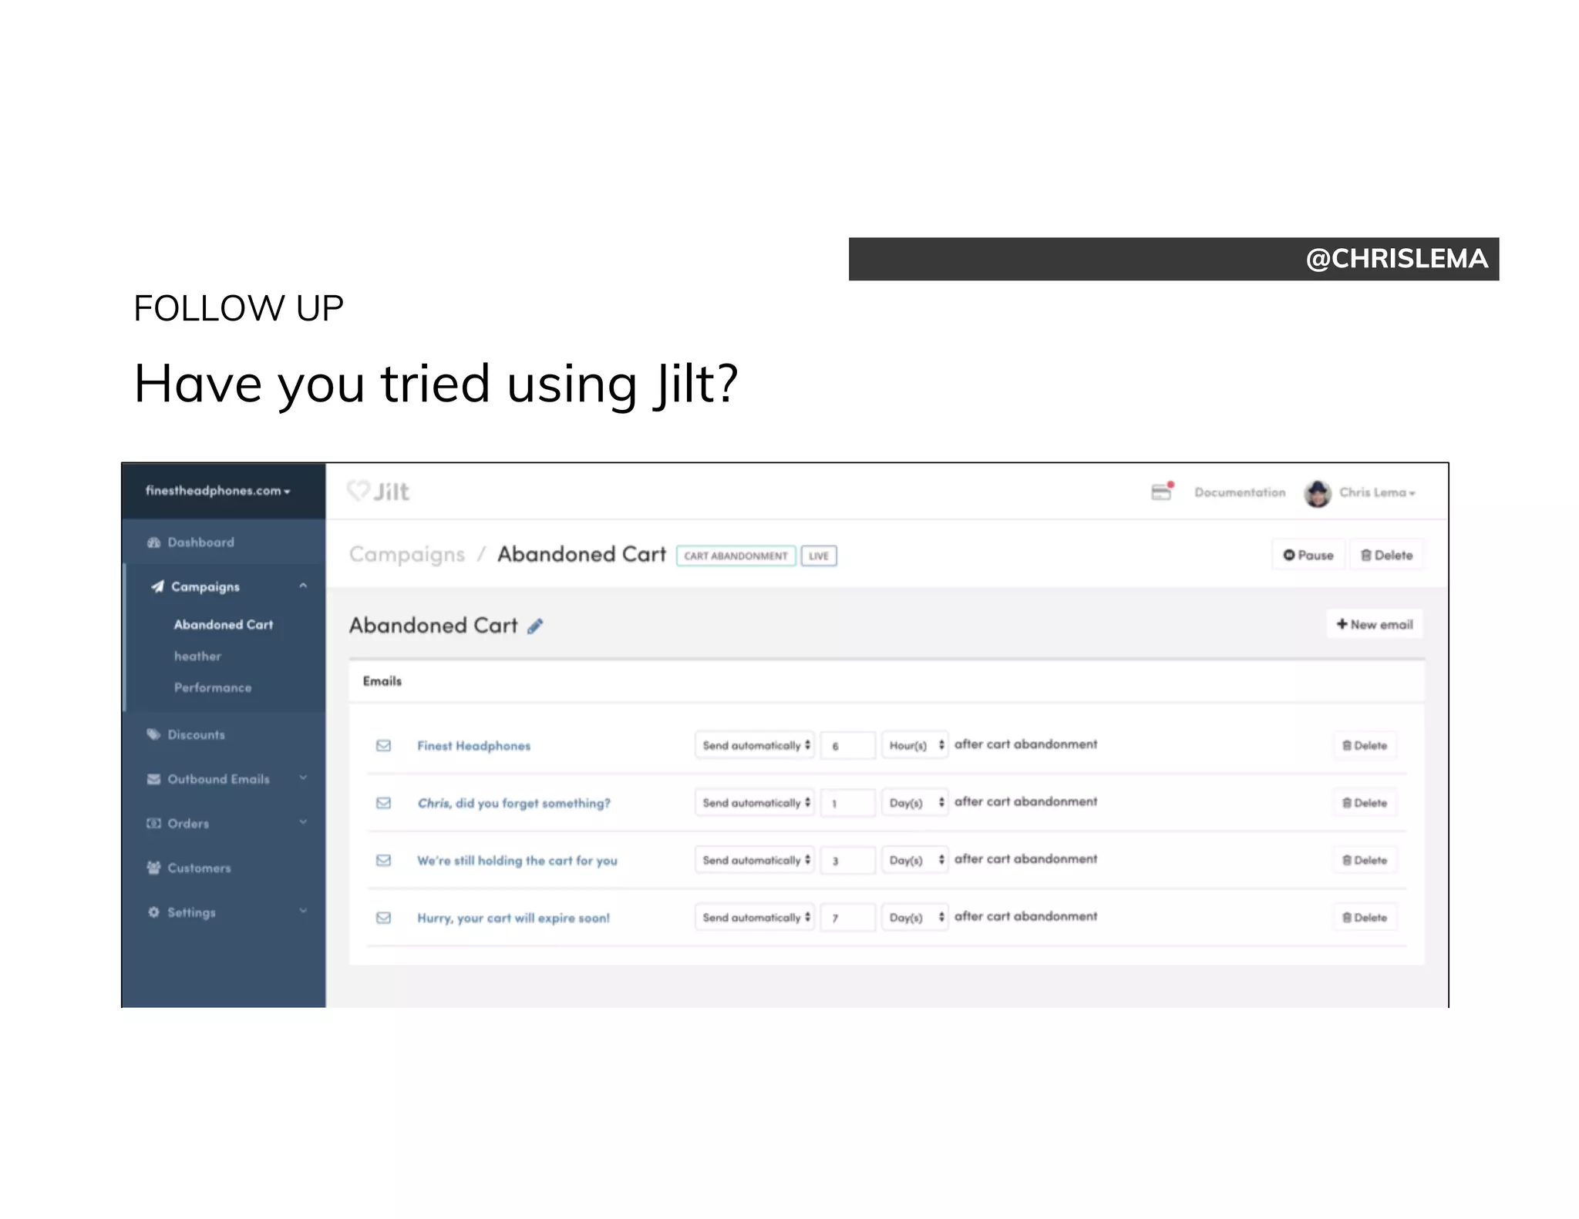Viewport: 1579px width, 1219px height.
Task: Click the delay field showing 1
Action: point(848,802)
